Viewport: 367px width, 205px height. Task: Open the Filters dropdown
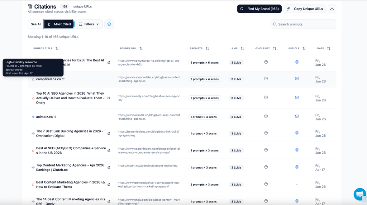pos(89,24)
